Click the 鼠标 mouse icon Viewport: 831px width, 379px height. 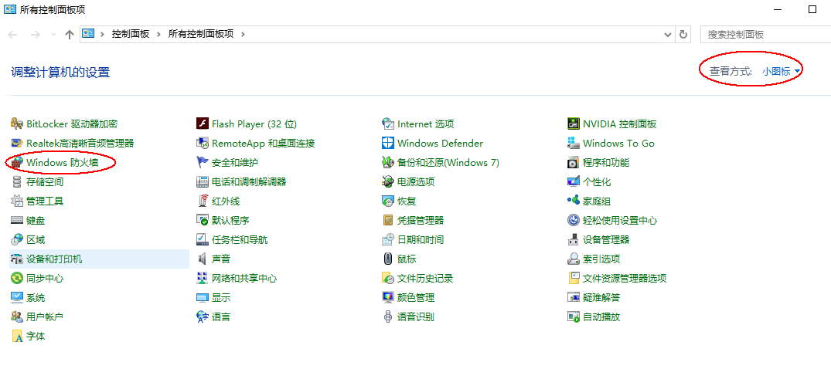(388, 259)
